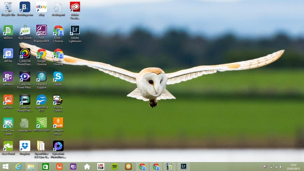The width and height of the screenshot is (304, 171).
Task: Select the Google Chrome desktop icon
Action: coord(42,53)
